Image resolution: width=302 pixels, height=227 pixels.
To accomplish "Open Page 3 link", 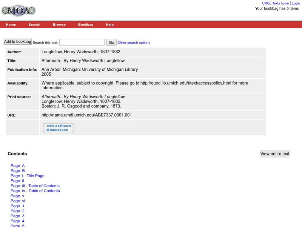I will click(17, 216).
